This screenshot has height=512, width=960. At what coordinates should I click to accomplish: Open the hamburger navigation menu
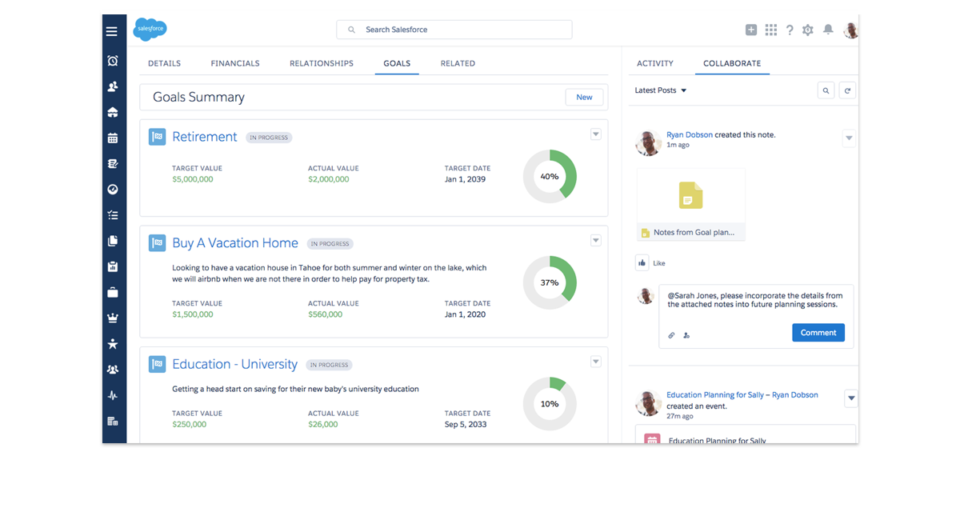(x=112, y=31)
